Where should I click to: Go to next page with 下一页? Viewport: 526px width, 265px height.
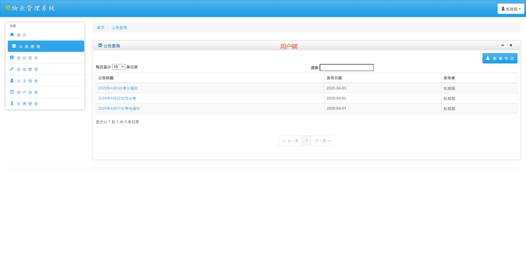(x=323, y=141)
